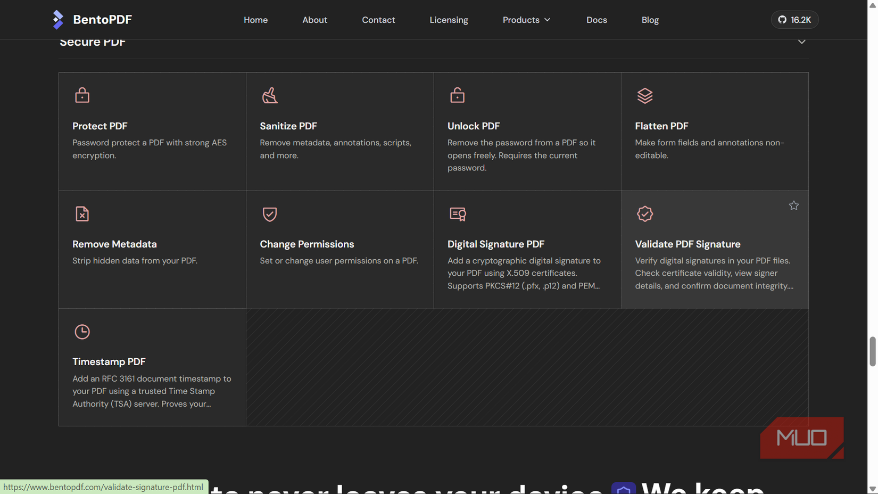Open the Timestamp PDF title link
This screenshot has width=878, height=494.
pyautogui.click(x=109, y=361)
